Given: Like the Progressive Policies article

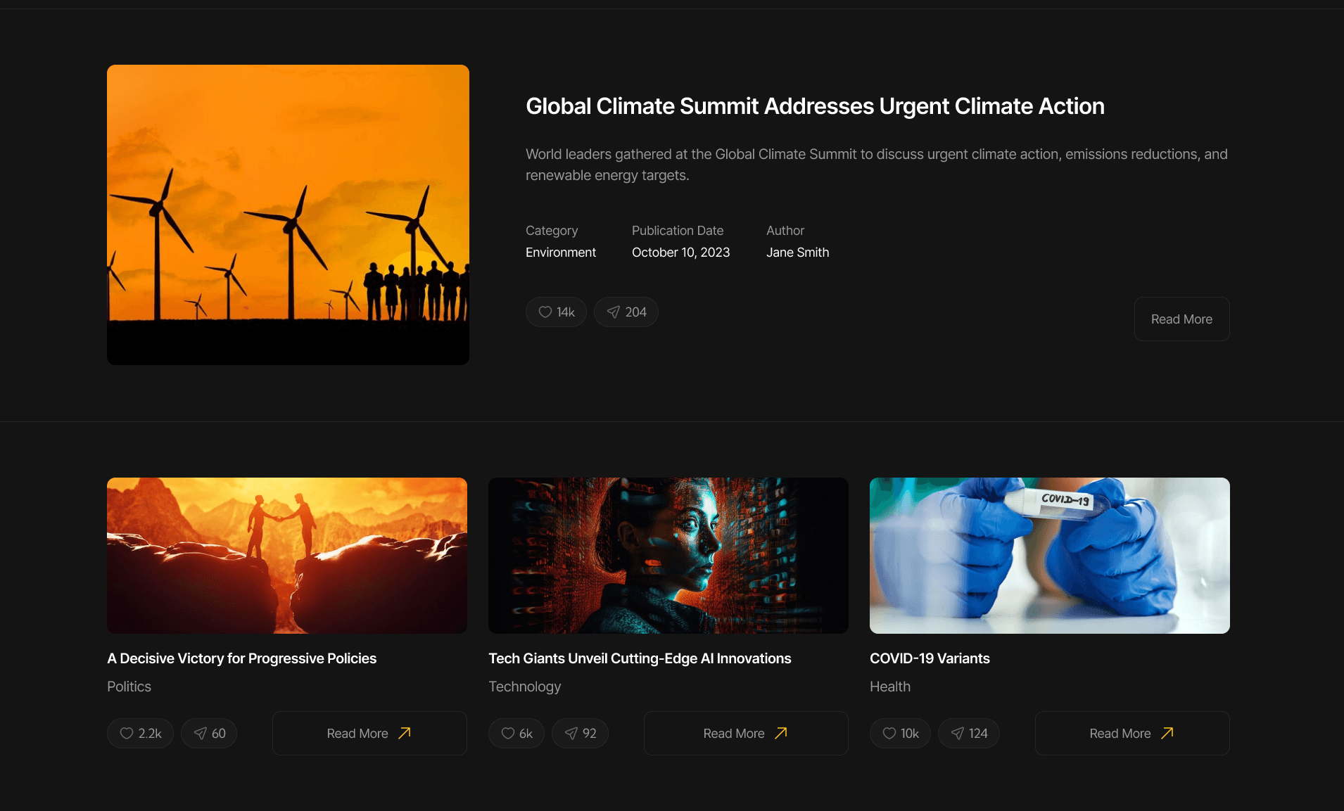Looking at the screenshot, I should click(139, 733).
